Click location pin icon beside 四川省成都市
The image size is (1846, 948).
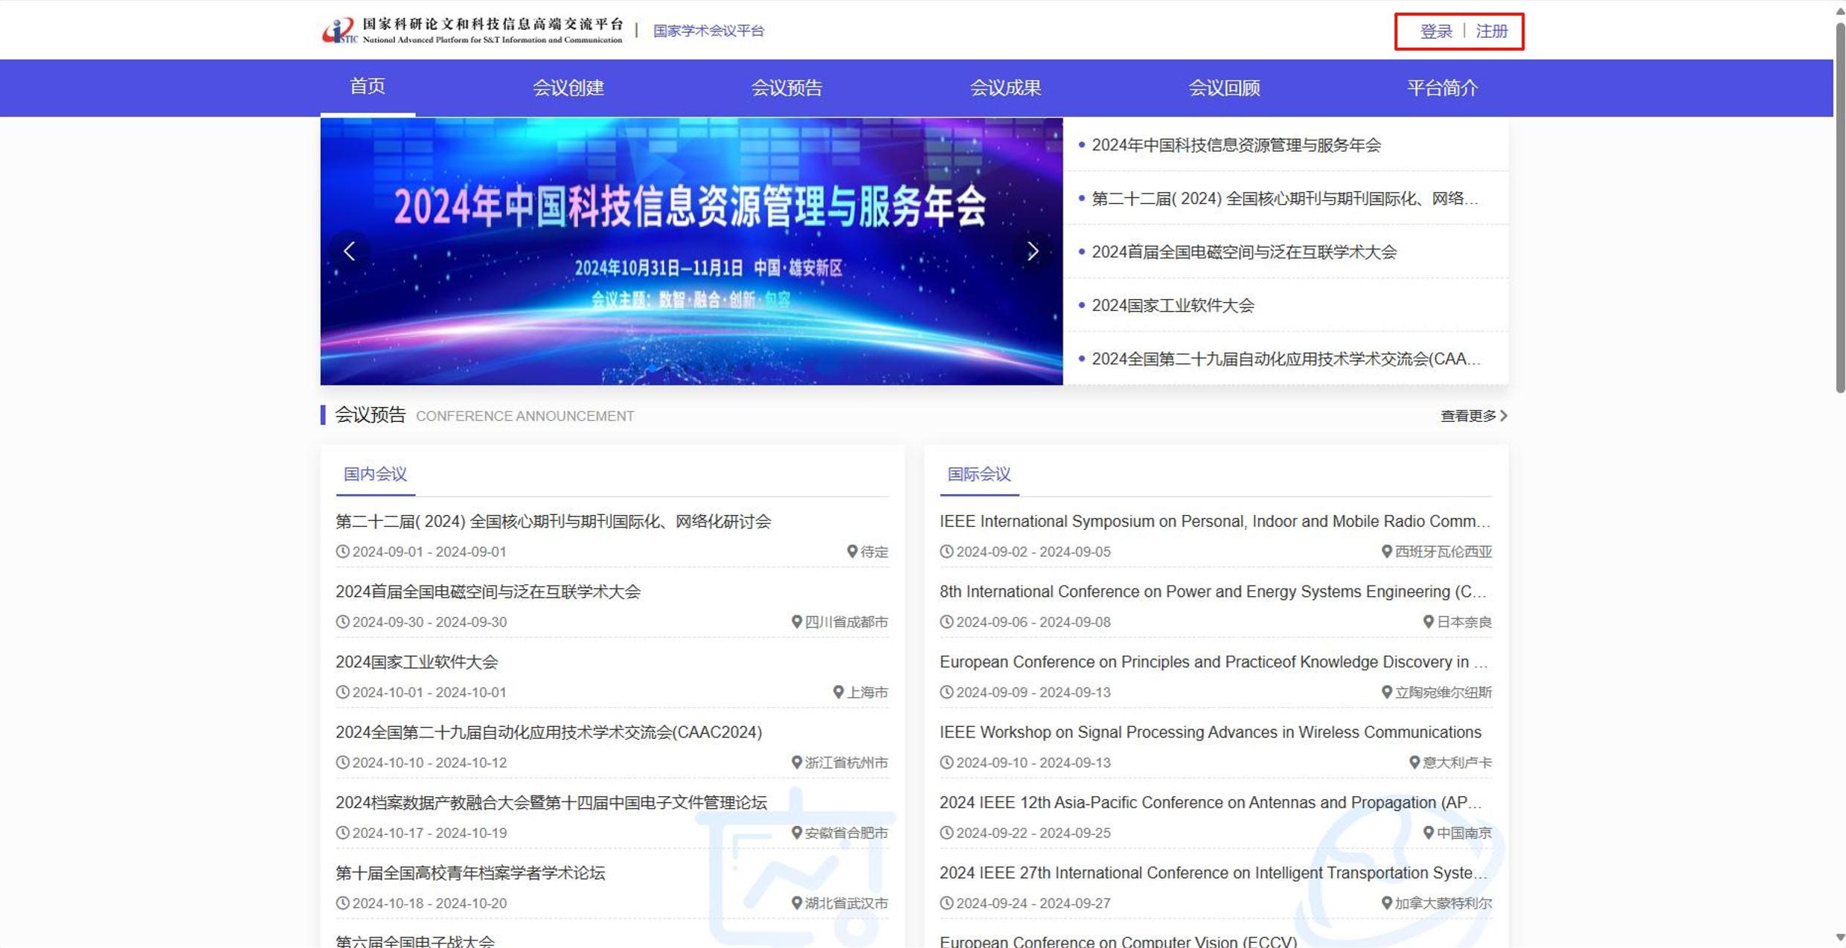click(x=796, y=621)
